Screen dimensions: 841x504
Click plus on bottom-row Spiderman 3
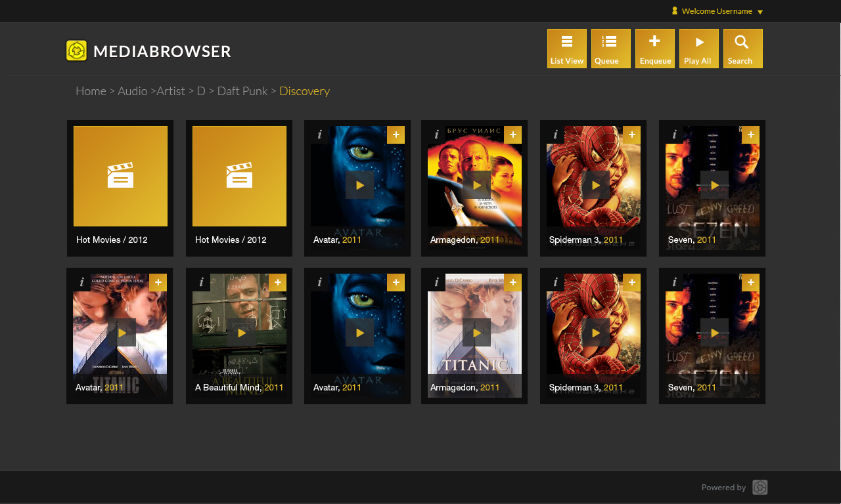pos(631,282)
